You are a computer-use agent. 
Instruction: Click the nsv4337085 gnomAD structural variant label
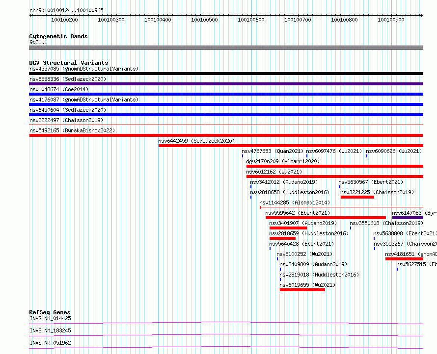[x=84, y=69]
